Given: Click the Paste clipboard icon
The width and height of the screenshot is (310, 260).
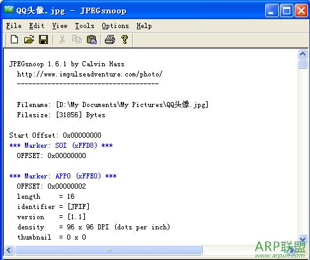Looking at the screenshot, I should 91,40.
